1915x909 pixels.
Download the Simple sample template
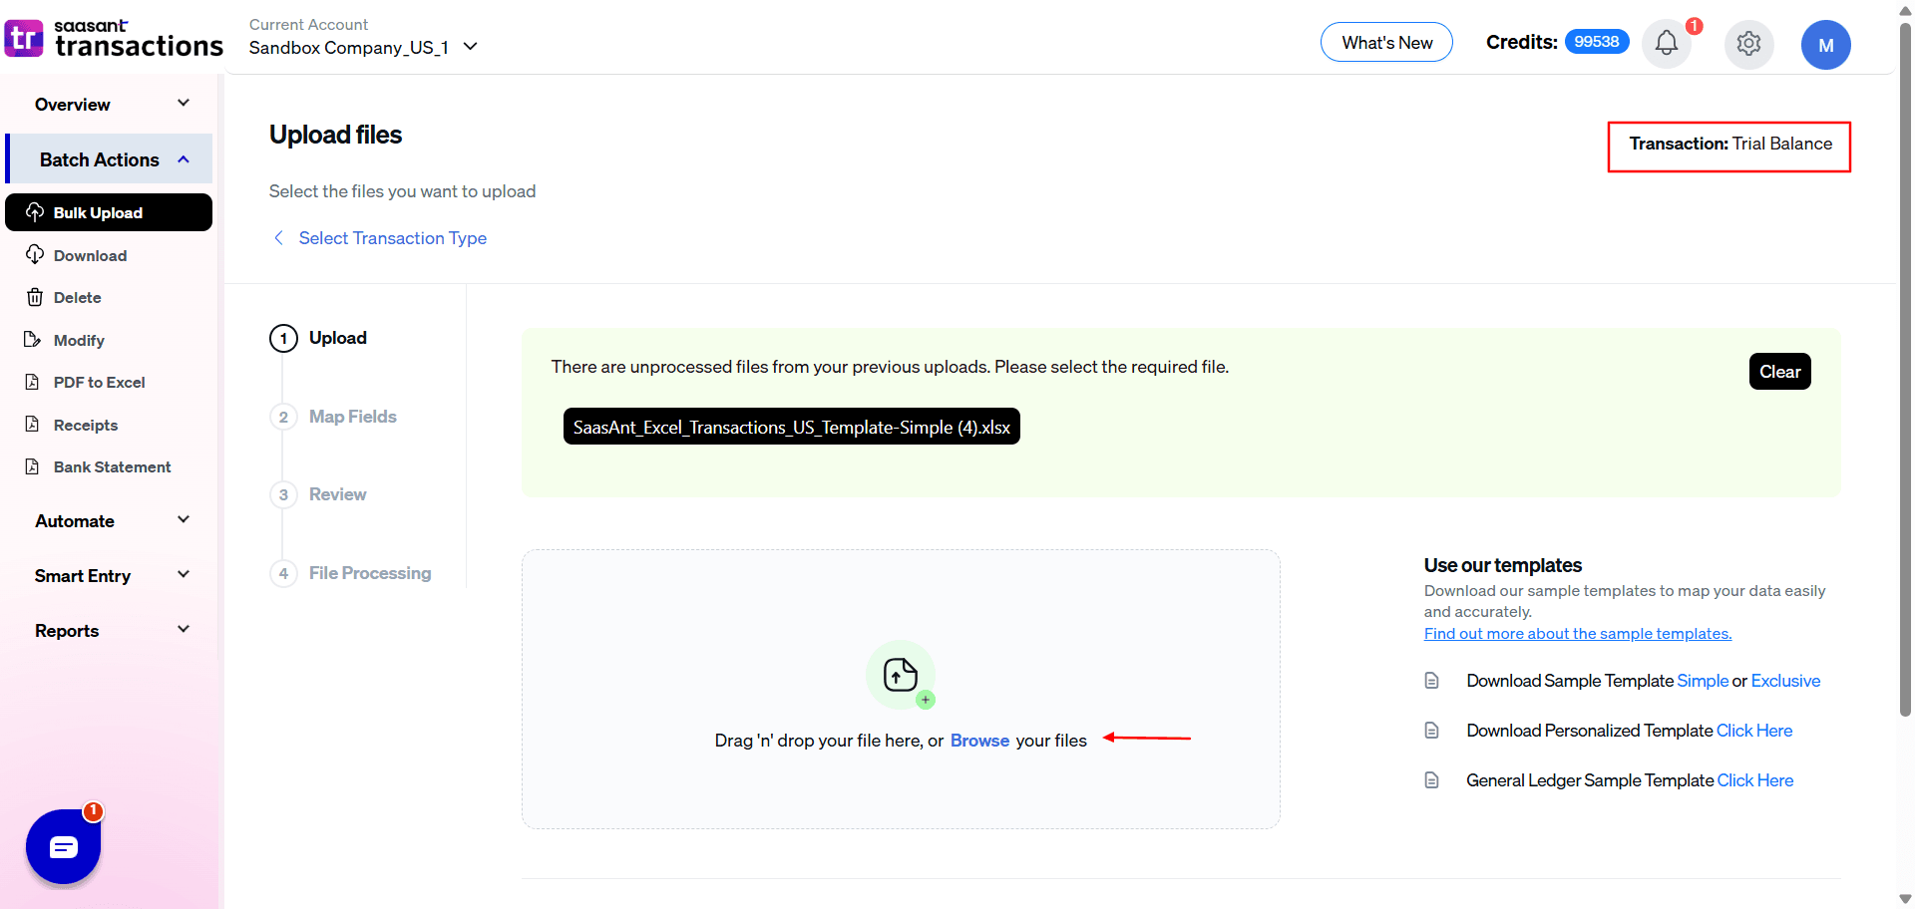(1703, 681)
